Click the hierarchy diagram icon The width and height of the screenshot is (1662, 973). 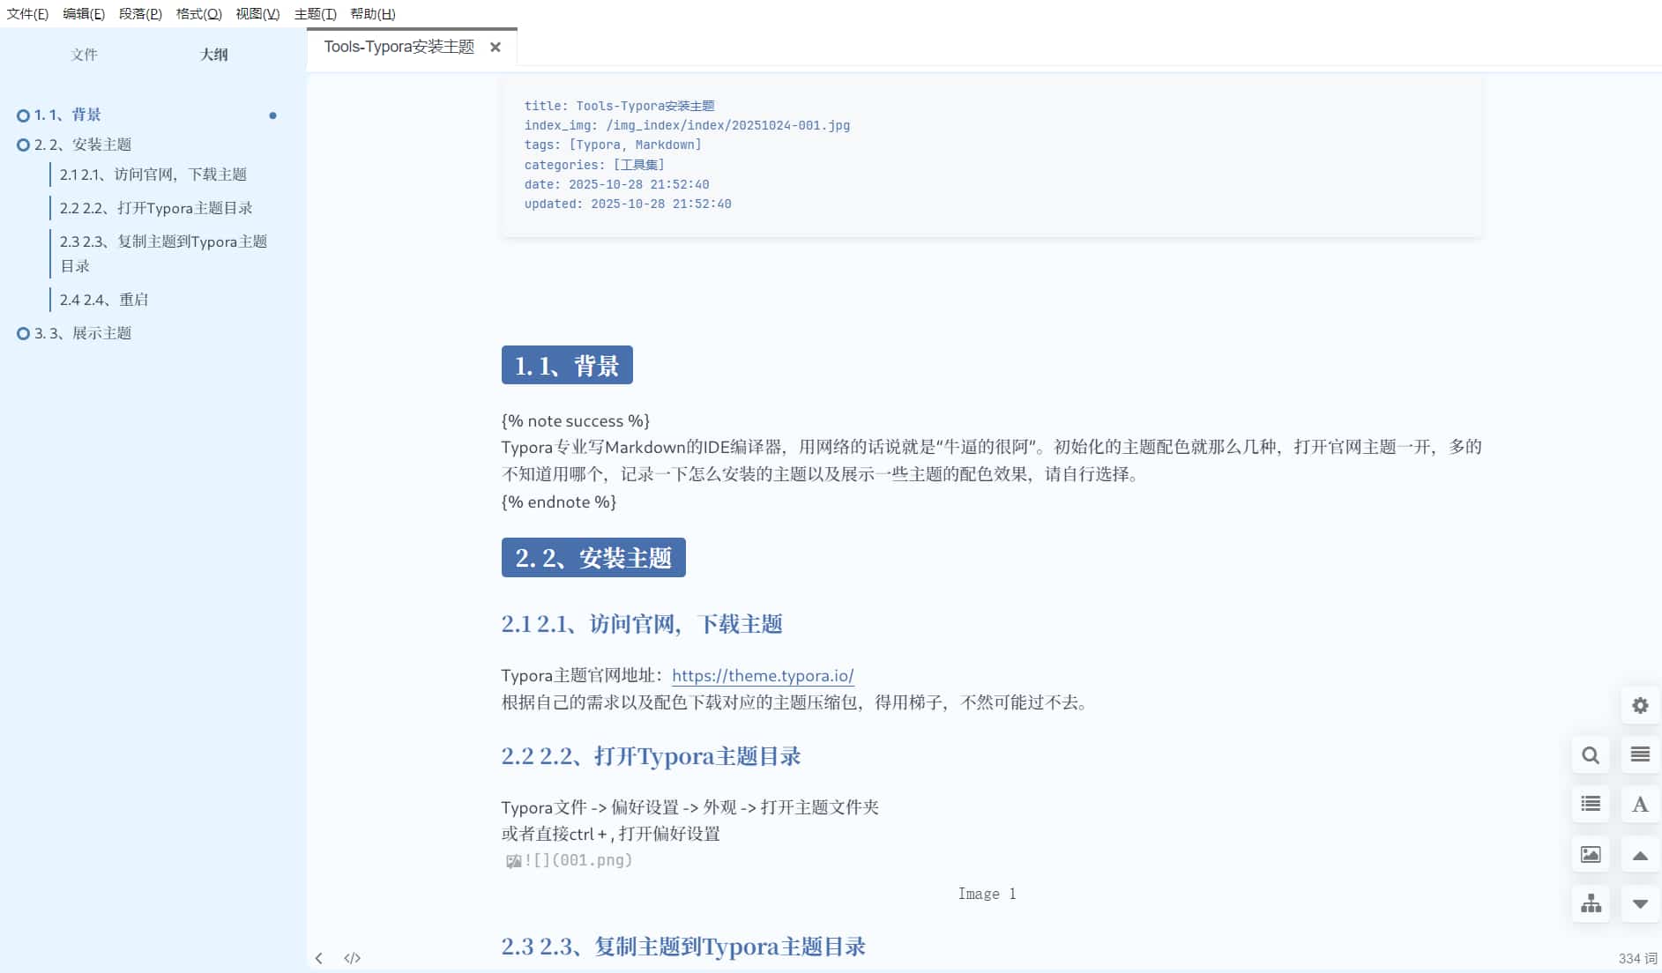1591,903
